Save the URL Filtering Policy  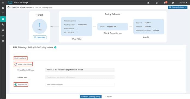(x=91, y=97)
